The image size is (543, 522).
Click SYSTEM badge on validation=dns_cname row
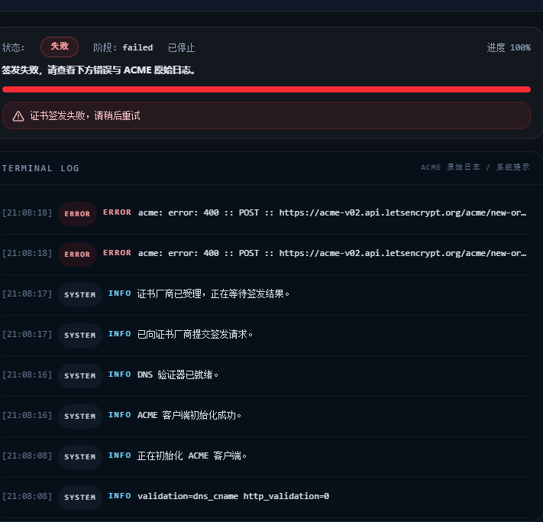pos(80,498)
